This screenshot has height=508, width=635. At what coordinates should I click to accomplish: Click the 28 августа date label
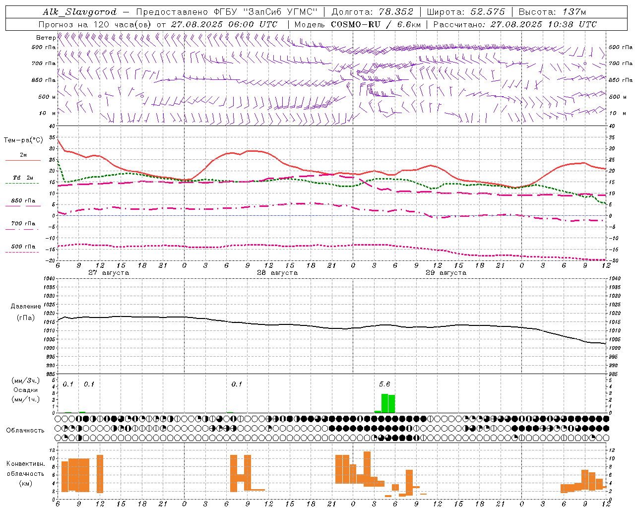[x=277, y=273]
